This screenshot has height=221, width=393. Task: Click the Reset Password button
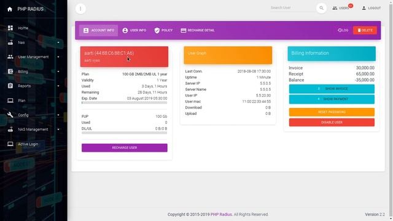coord(332,112)
